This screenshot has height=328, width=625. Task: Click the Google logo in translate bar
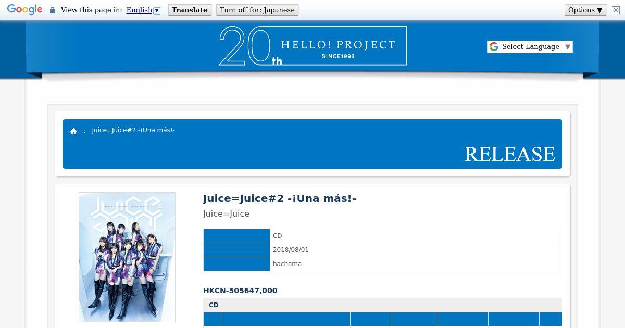(24, 9)
